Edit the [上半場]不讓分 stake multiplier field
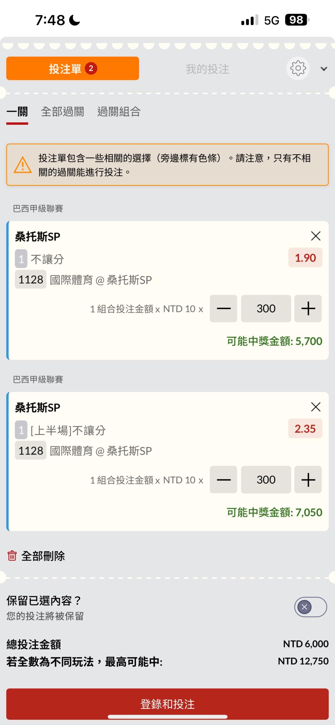Image resolution: width=335 pixels, height=725 pixels. tap(266, 480)
